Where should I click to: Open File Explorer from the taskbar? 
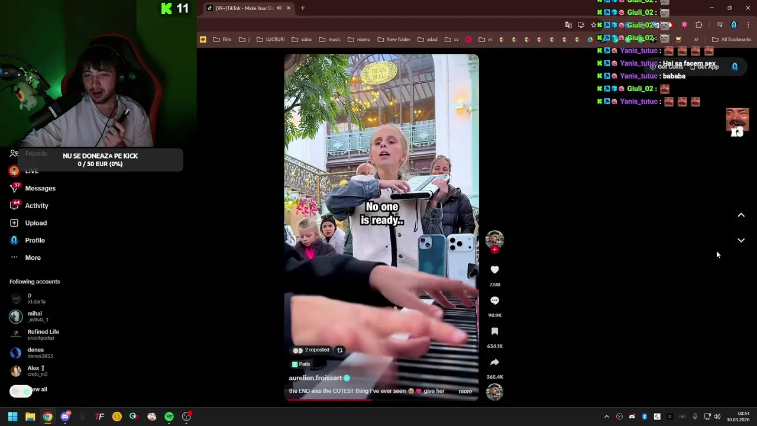point(30,417)
